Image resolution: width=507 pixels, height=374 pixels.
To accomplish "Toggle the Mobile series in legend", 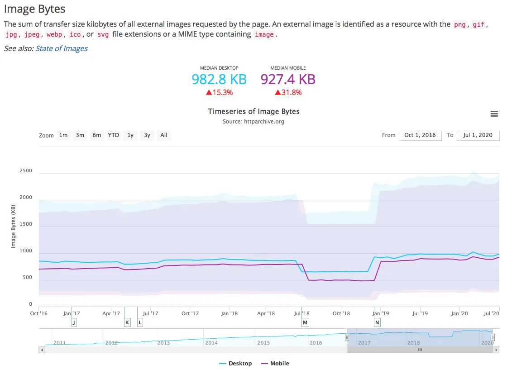I will click(275, 363).
